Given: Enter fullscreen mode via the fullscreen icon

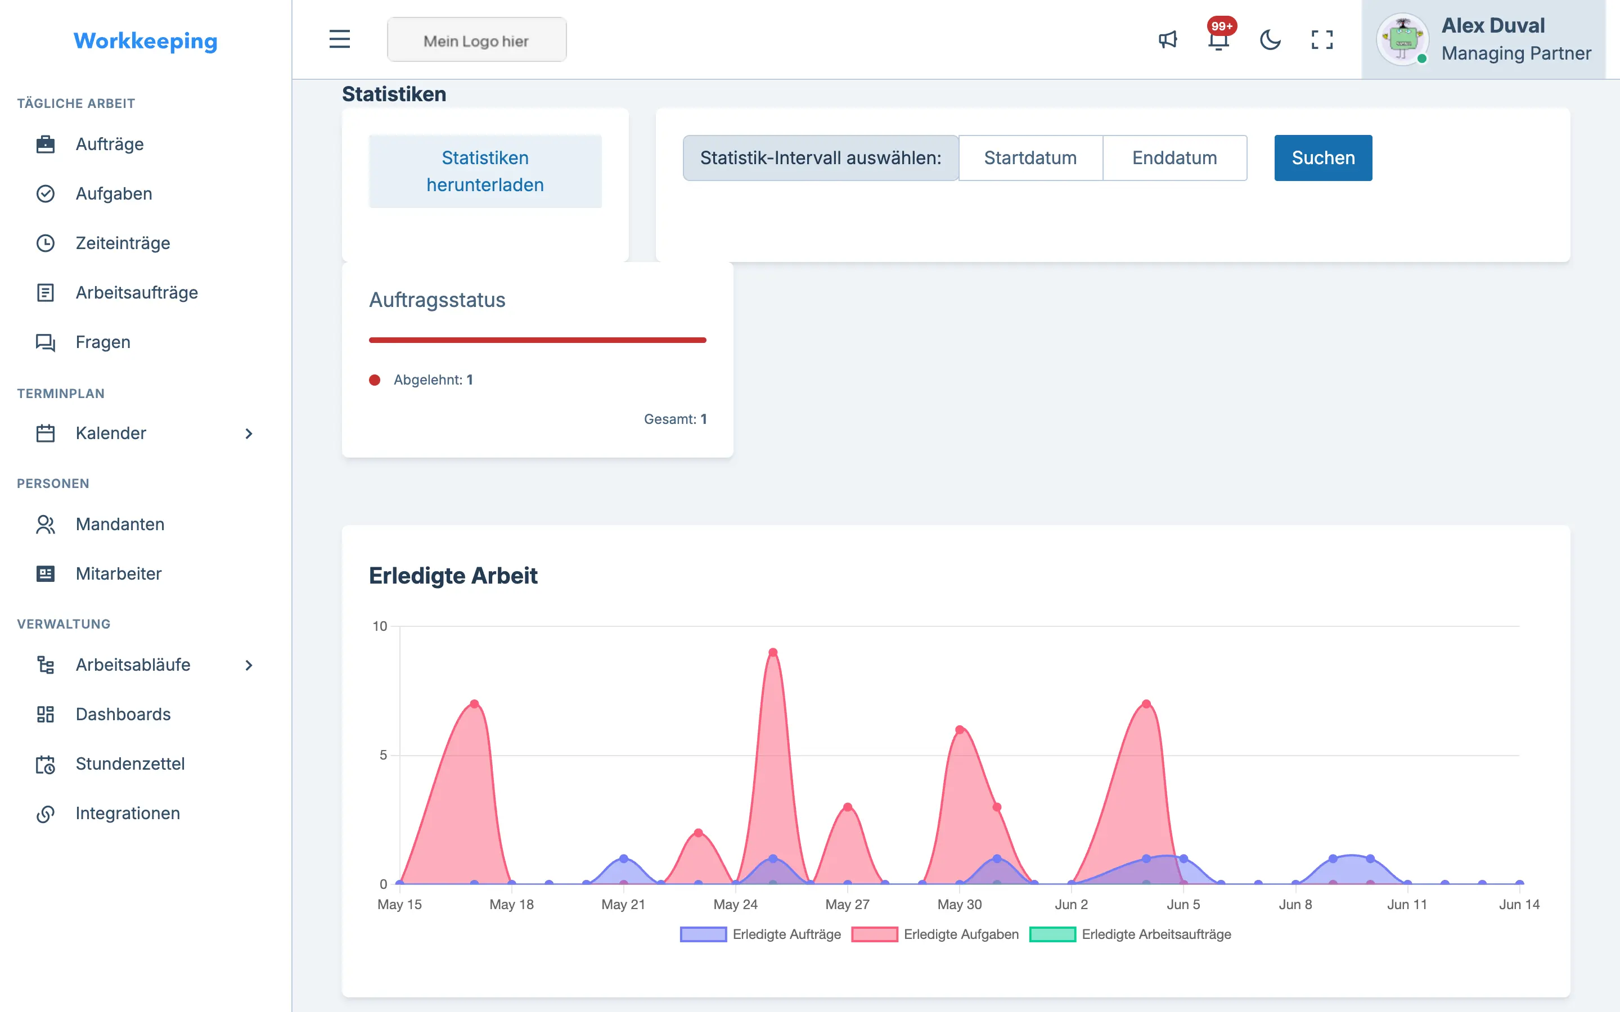Looking at the screenshot, I should coord(1321,39).
